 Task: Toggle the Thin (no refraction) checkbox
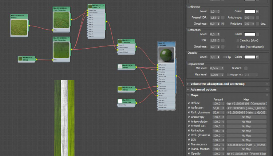(238, 47)
